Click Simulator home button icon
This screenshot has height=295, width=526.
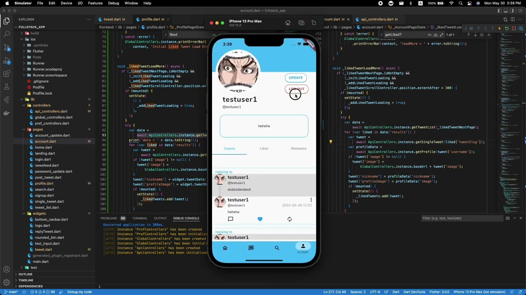point(288,23)
